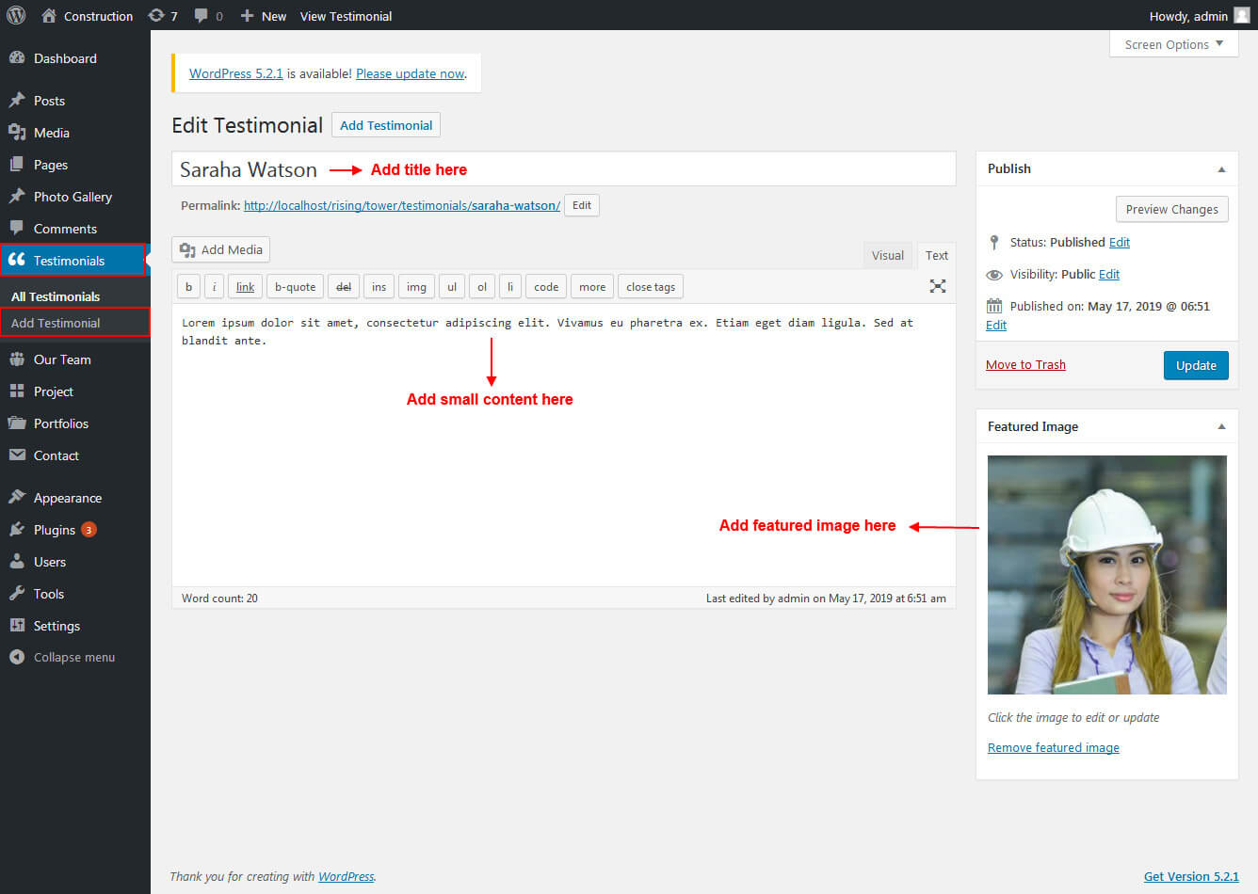1258x894 pixels.
Task: Click the Remove featured image link
Action: point(1053,747)
